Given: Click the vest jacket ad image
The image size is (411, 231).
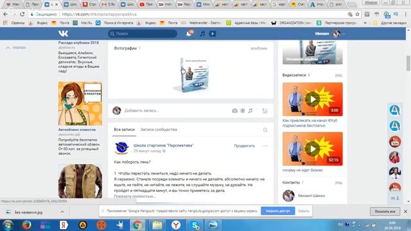Looking at the screenshot, I should [80, 181].
